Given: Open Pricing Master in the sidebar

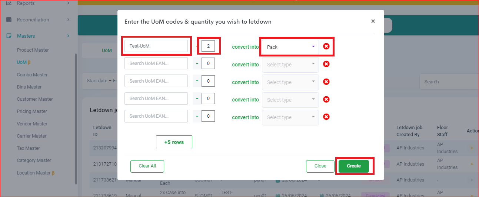Looking at the screenshot, I should pyautogui.click(x=32, y=111).
